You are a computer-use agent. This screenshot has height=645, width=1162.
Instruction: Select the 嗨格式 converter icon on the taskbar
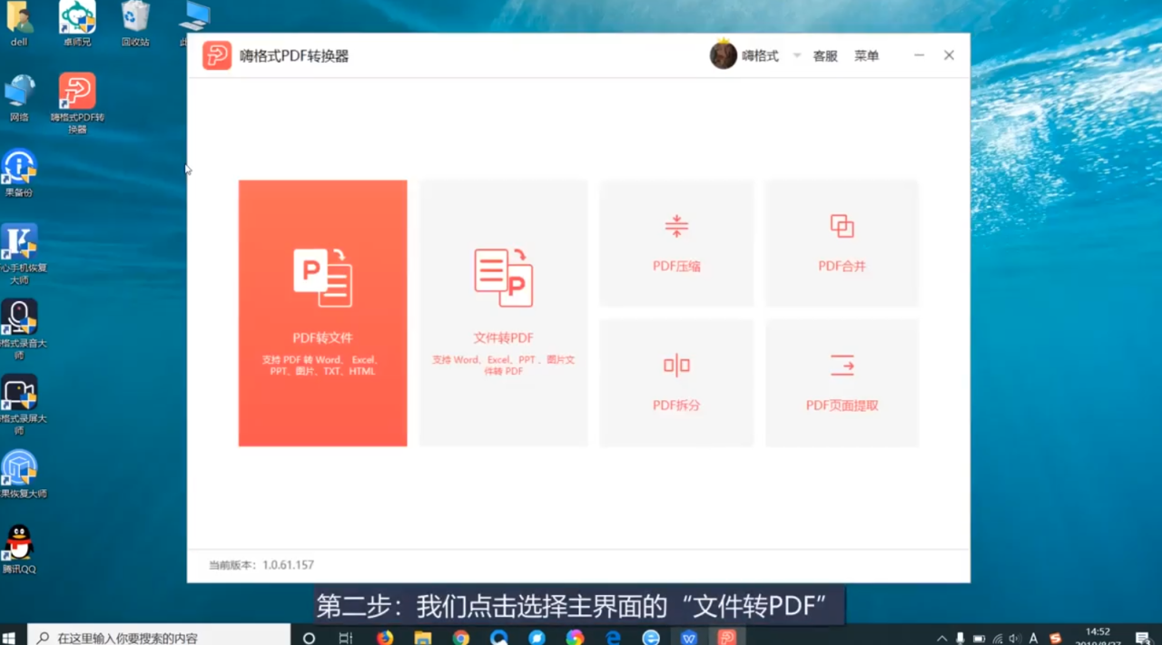point(726,638)
